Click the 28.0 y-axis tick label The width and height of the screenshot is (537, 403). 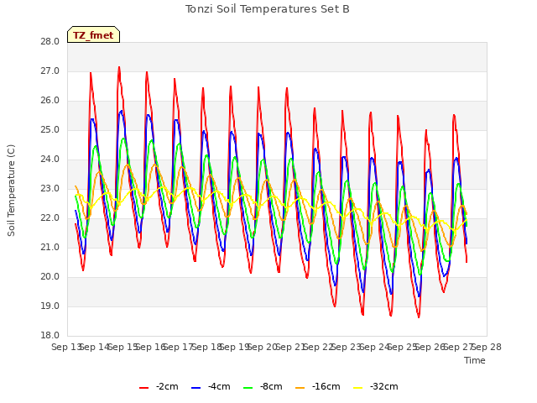click(x=50, y=41)
